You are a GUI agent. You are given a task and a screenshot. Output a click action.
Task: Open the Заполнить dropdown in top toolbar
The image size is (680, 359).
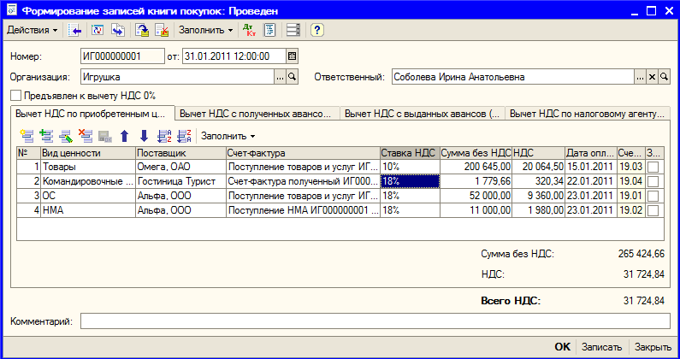coord(206,31)
